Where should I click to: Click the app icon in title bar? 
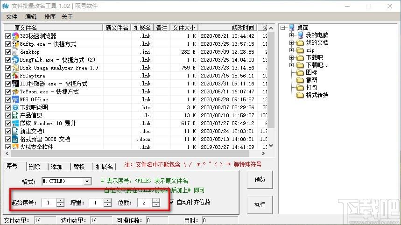coord(6,6)
